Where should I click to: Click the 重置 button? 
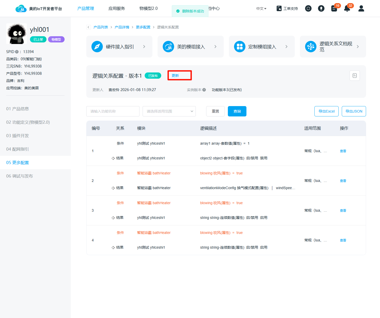(215, 111)
